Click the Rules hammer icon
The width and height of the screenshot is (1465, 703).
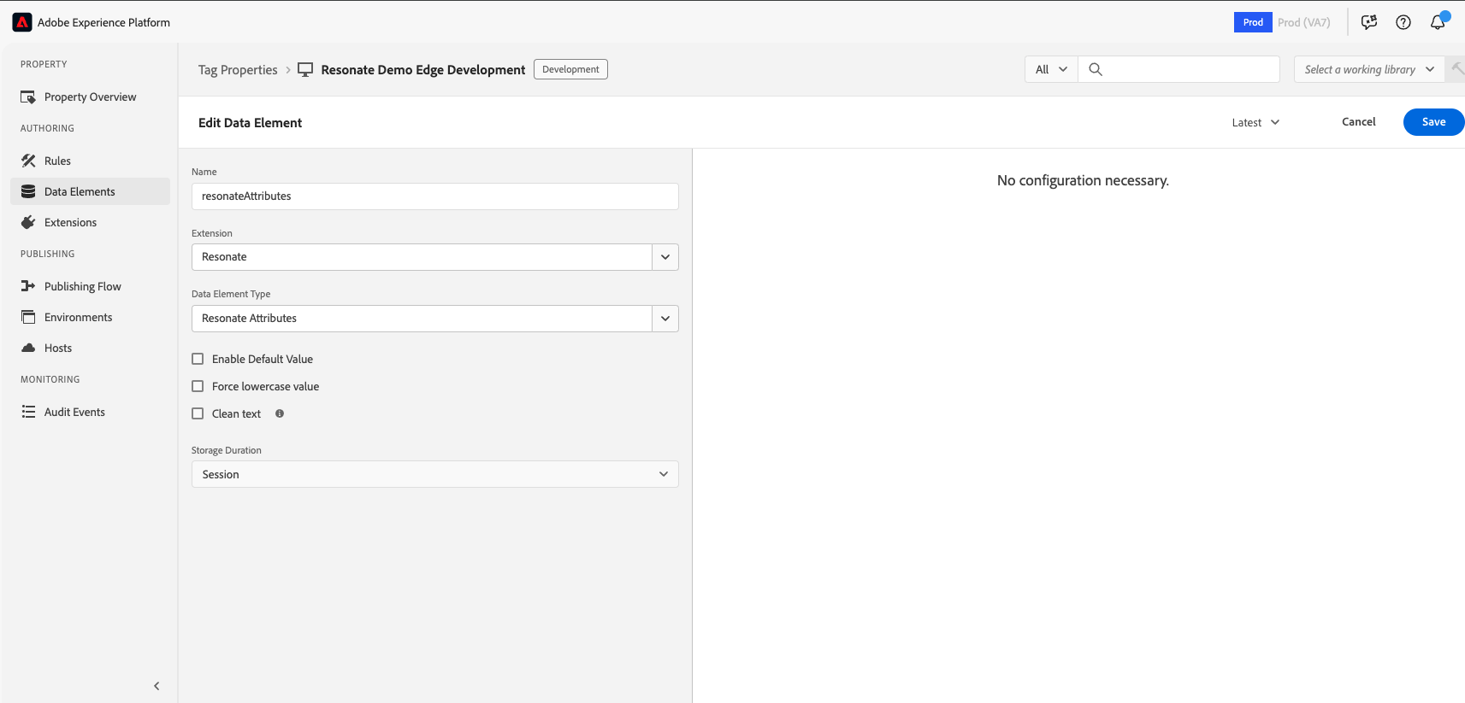(28, 161)
